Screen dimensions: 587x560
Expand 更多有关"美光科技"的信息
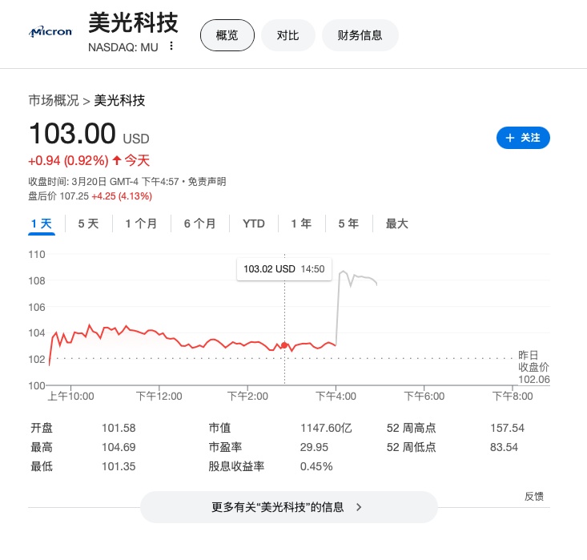(288, 507)
